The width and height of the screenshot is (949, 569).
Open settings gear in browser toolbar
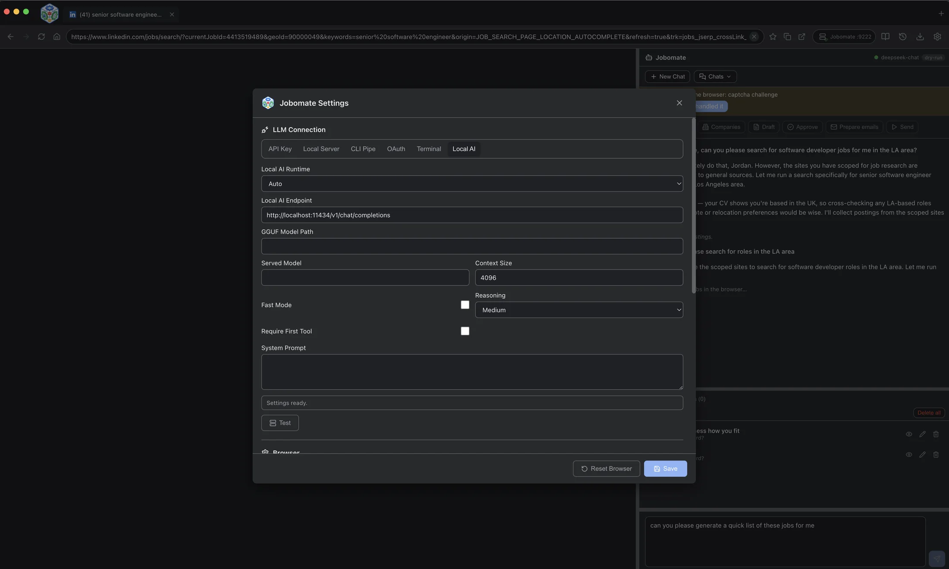click(937, 37)
